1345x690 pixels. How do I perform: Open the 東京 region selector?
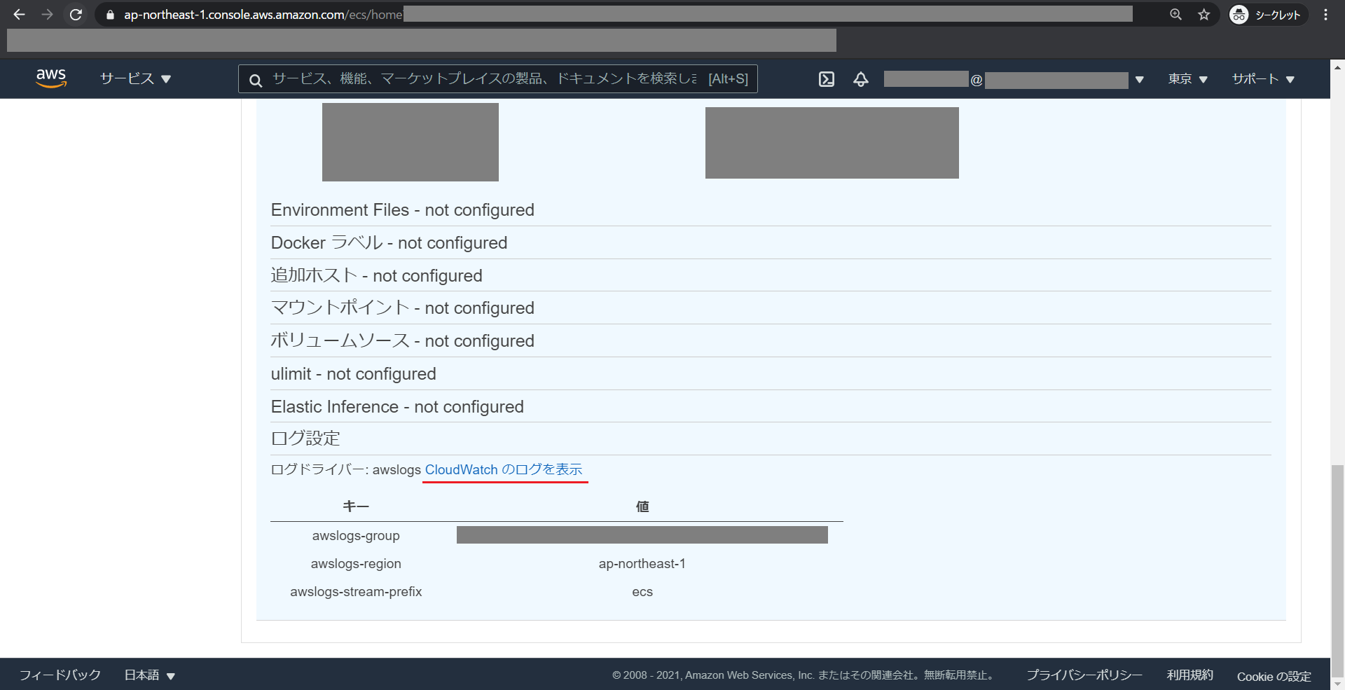click(x=1187, y=79)
